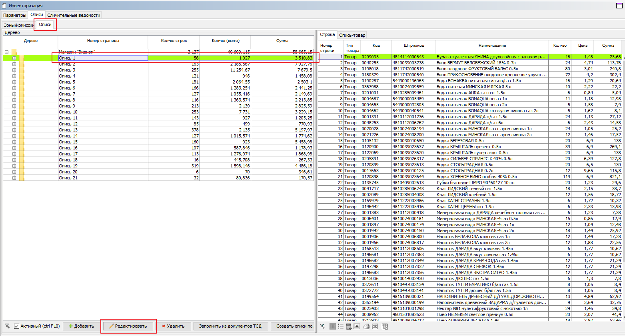Export to Excel using the Excel icon
625x336 pixels.
(x=375, y=326)
